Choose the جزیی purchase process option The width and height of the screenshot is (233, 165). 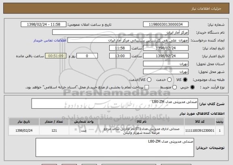coord(192,88)
